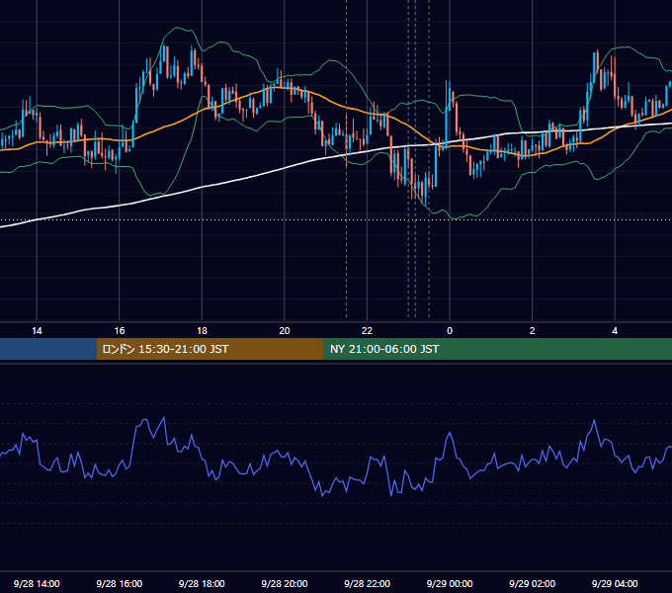Viewport: 672px width, 593px height.
Task: Click the 9/29 04:00 time label
Action: click(615, 583)
